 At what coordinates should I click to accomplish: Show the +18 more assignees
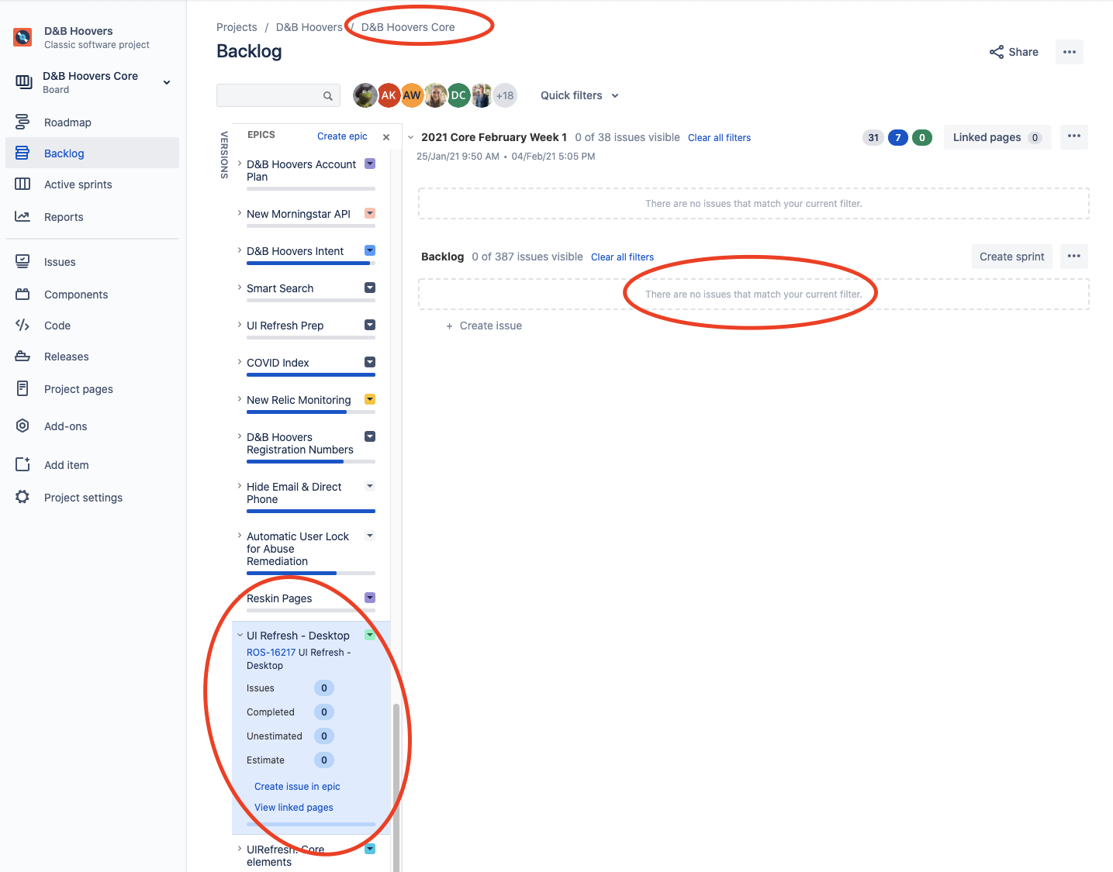pyautogui.click(x=505, y=95)
